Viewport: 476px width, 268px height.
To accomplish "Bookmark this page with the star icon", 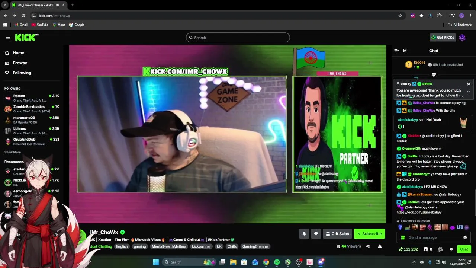I will tap(400, 16).
